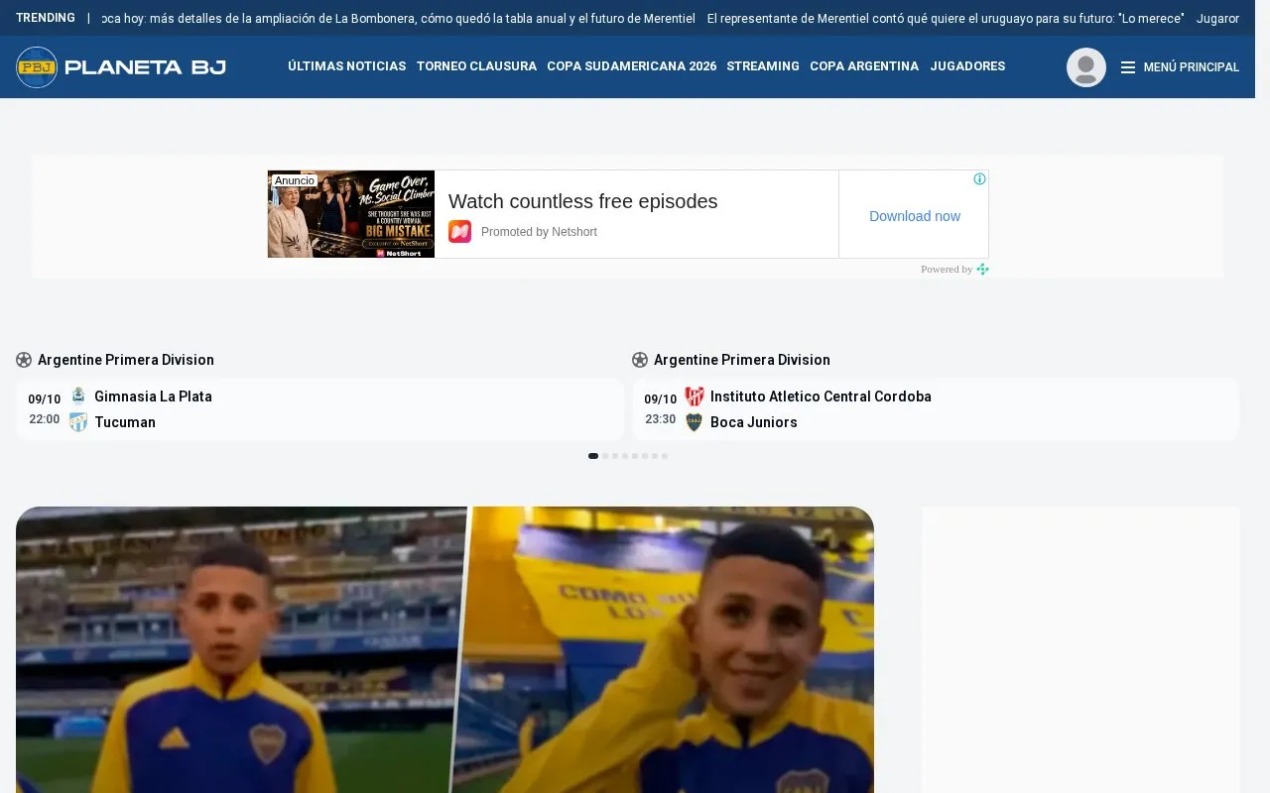Screen dimensions: 1270x793
Task: Click the TRENDING label
Action: click(46, 18)
